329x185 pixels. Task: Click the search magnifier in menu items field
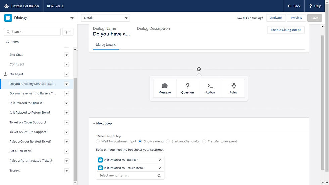[159, 176]
